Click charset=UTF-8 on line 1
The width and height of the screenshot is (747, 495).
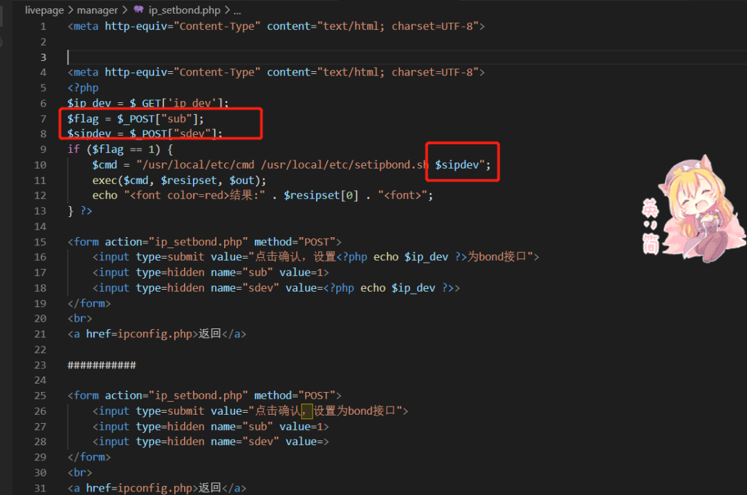(435, 27)
